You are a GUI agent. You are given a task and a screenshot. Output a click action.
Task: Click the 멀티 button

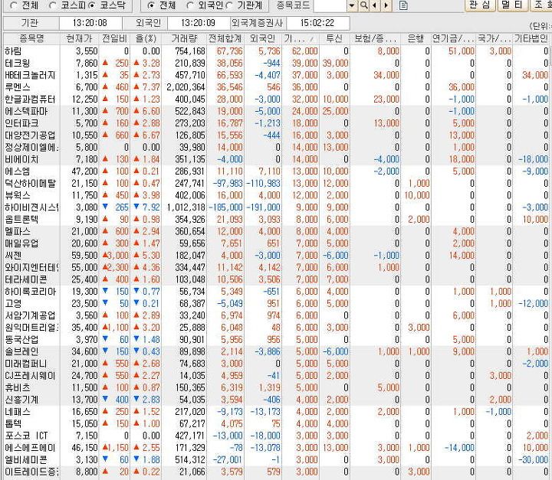(513, 5)
